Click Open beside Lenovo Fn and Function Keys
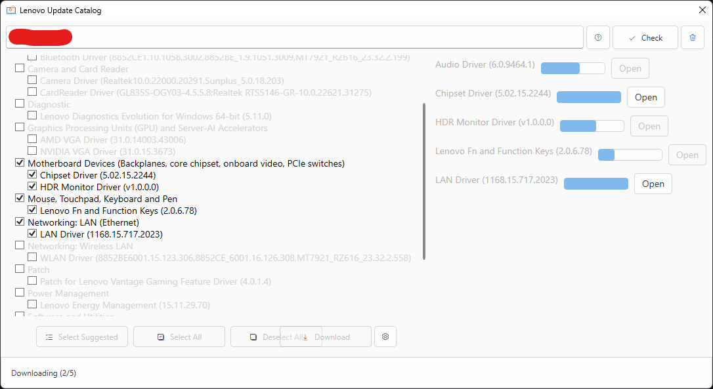713x389 pixels. point(687,155)
